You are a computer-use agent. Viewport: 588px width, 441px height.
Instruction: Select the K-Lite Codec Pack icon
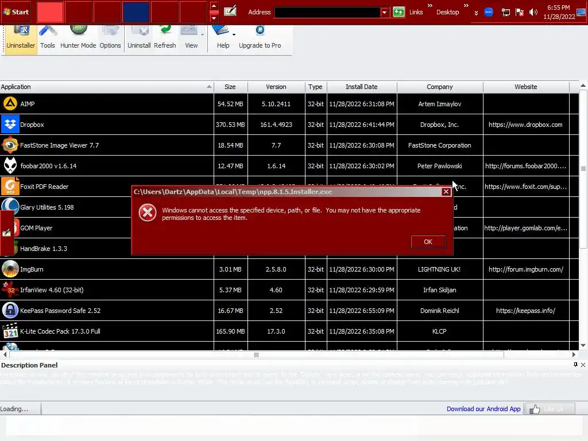[x=10, y=331]
